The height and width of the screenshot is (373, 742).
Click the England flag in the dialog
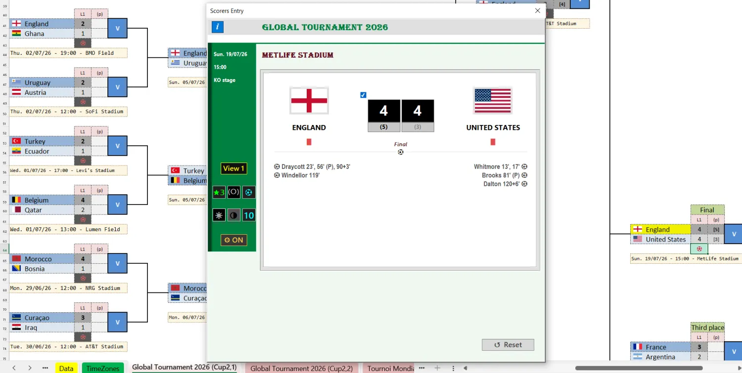(309, 101)
